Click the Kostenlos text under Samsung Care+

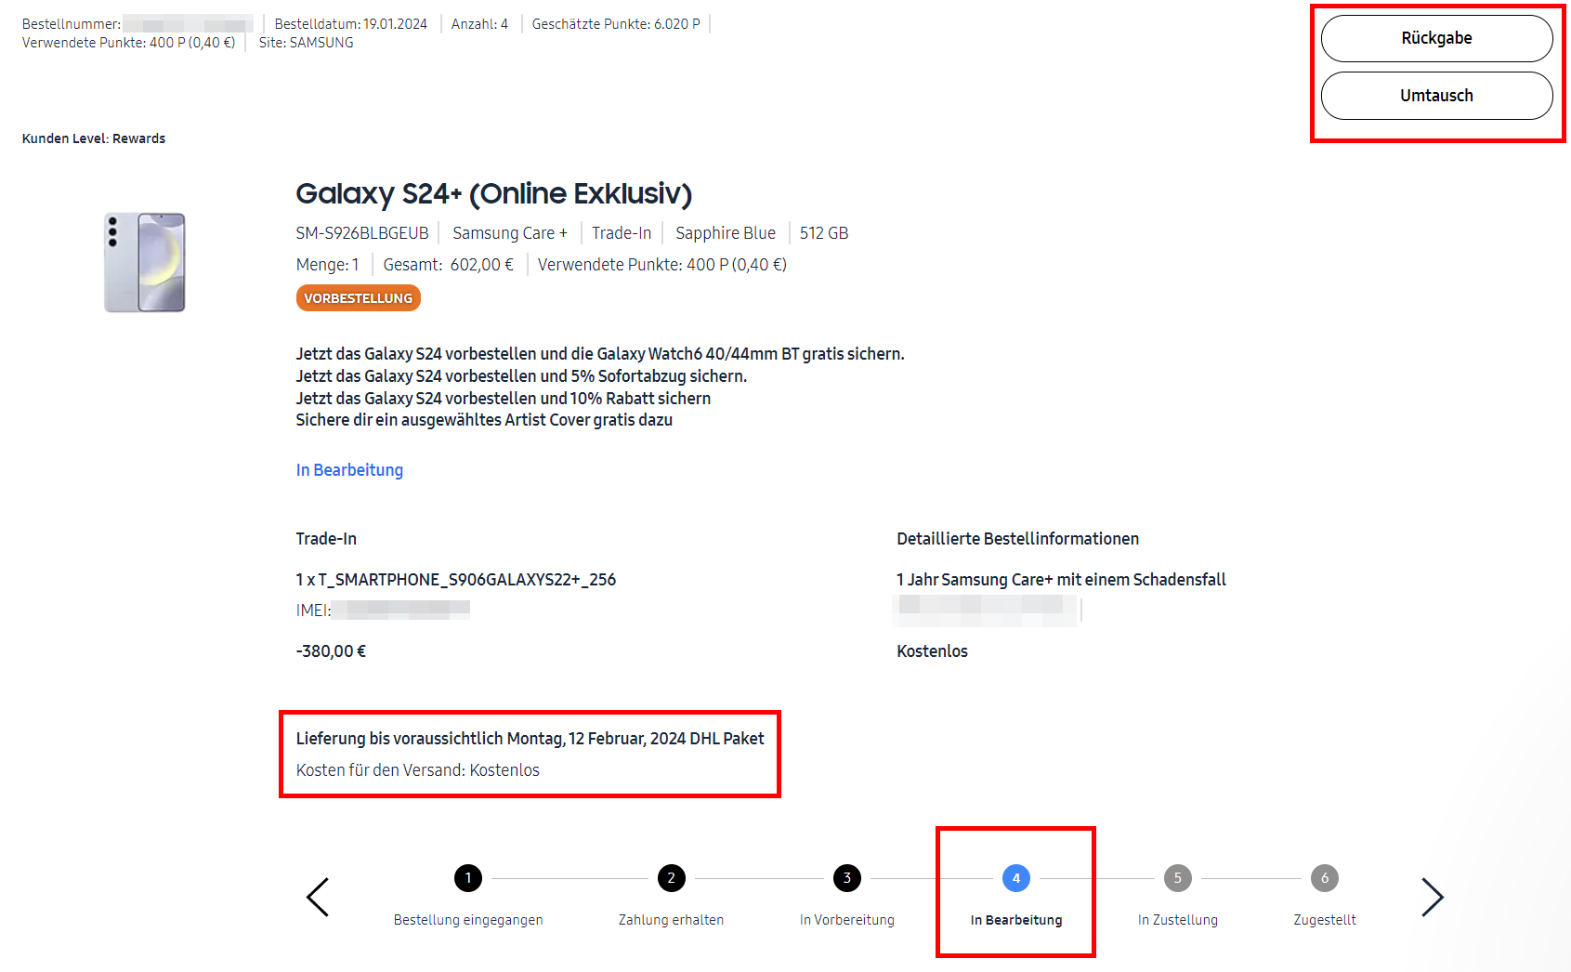click(933, 651)
